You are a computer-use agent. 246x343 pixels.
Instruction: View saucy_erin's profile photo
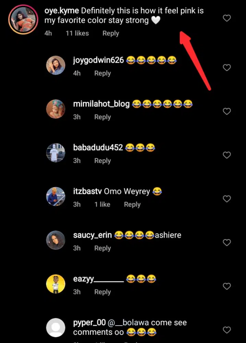click(56, 240)
